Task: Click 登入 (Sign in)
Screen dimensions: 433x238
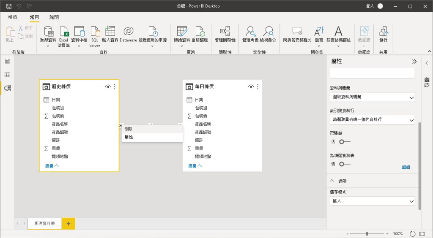Action: tap(370, 6)
